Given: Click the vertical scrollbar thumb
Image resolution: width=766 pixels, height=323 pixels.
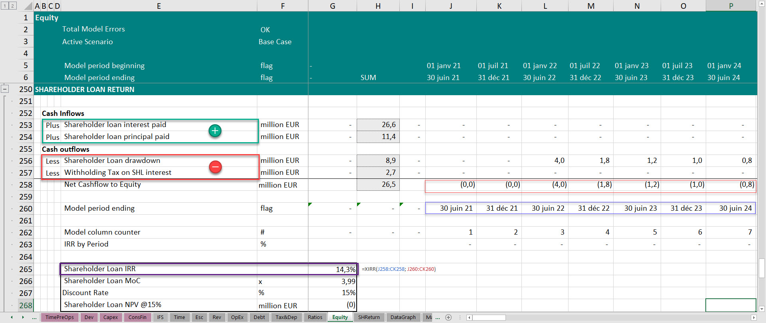Looking at the screenshot, I should [762, 268].
